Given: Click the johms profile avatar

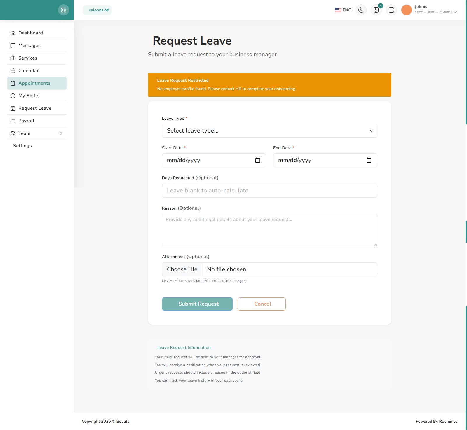Looking at the screenshot, I should [x=406, y=10].
